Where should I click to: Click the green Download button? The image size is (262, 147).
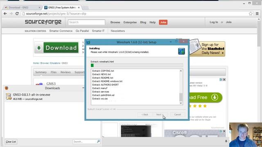click(x=61, y=48)
